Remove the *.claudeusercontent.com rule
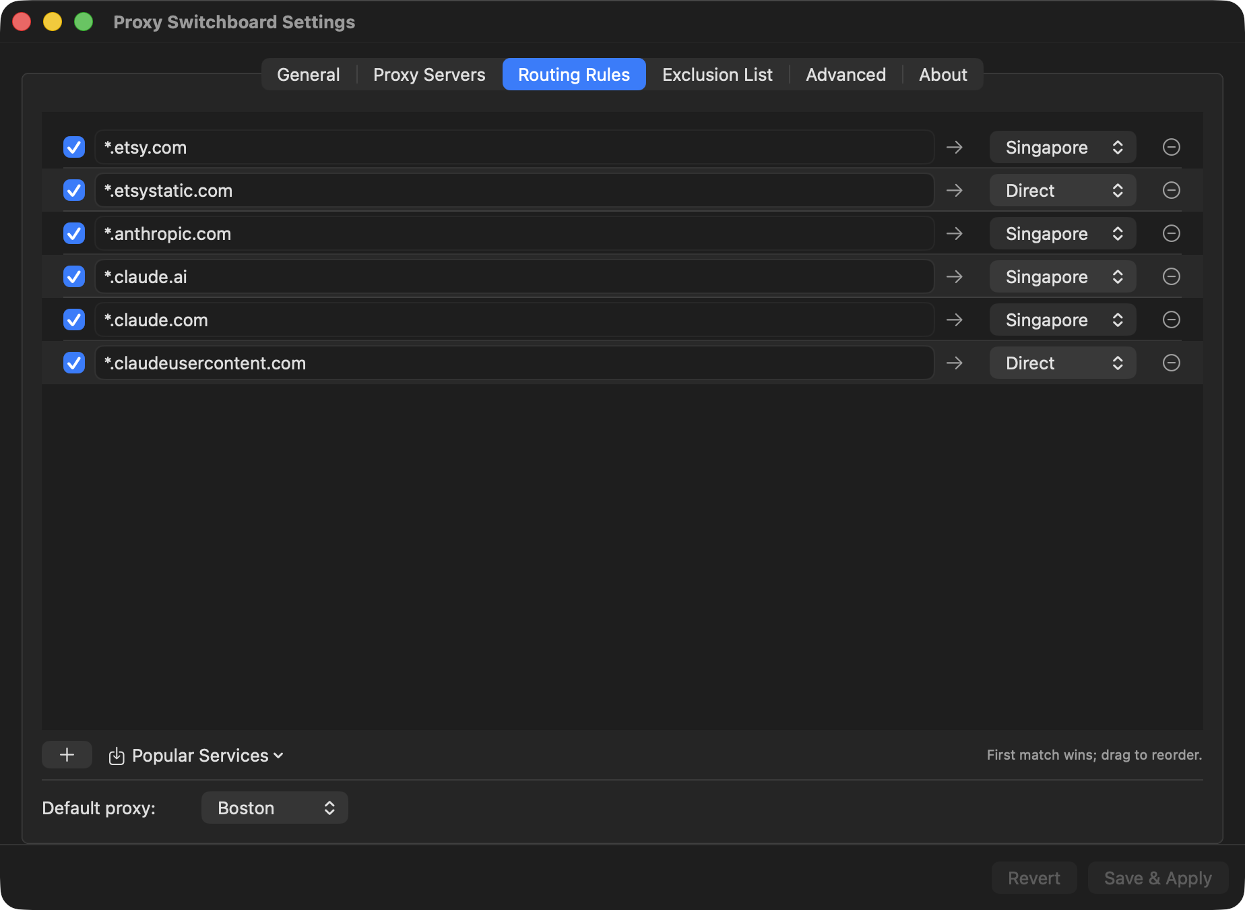 (x=1172, y=363)
